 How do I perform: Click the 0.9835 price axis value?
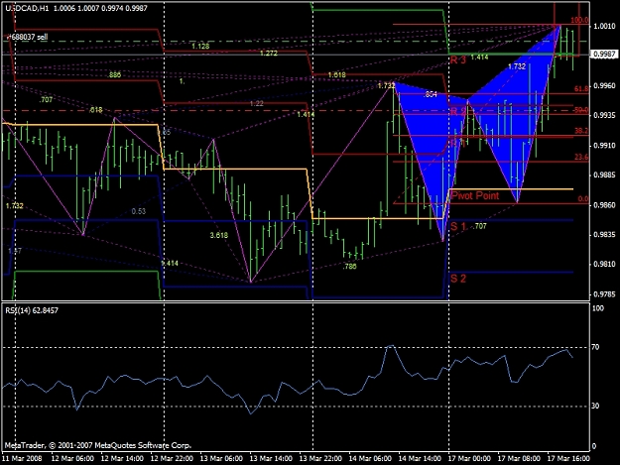[604, 235]
